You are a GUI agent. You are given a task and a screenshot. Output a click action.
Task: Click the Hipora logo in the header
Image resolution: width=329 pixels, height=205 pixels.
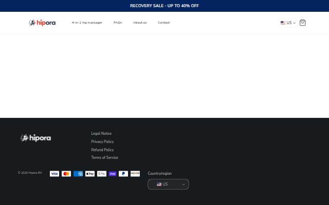(x=42, y=23)
